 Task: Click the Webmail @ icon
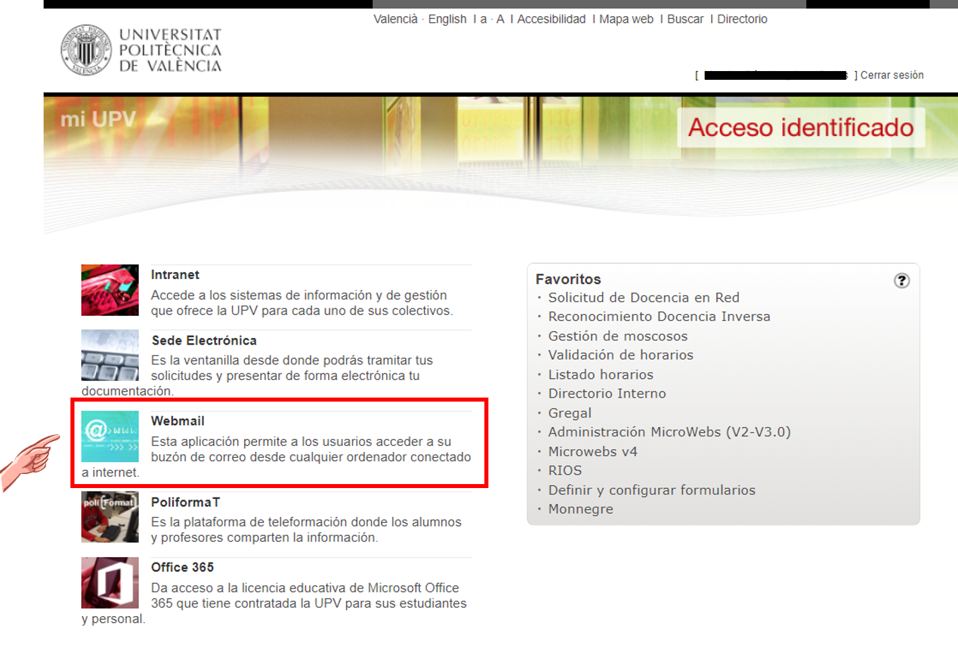click(110, 436)
